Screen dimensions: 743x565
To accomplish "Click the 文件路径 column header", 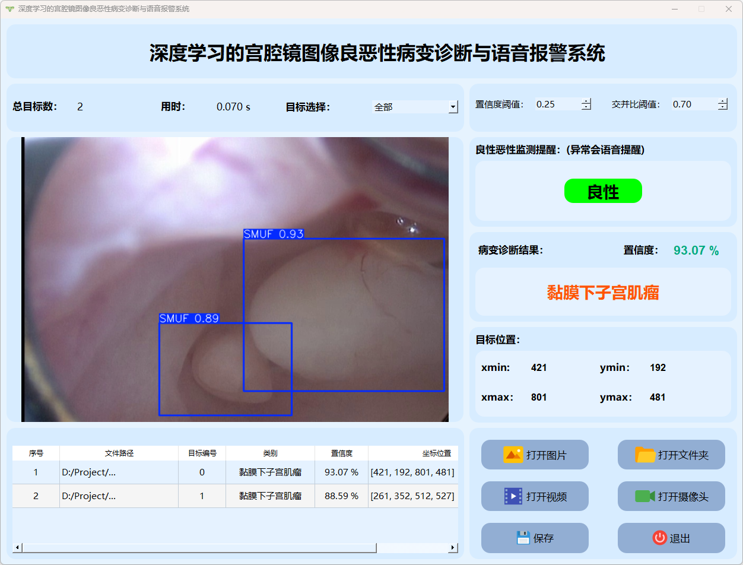I will click(x=119, y=453).
